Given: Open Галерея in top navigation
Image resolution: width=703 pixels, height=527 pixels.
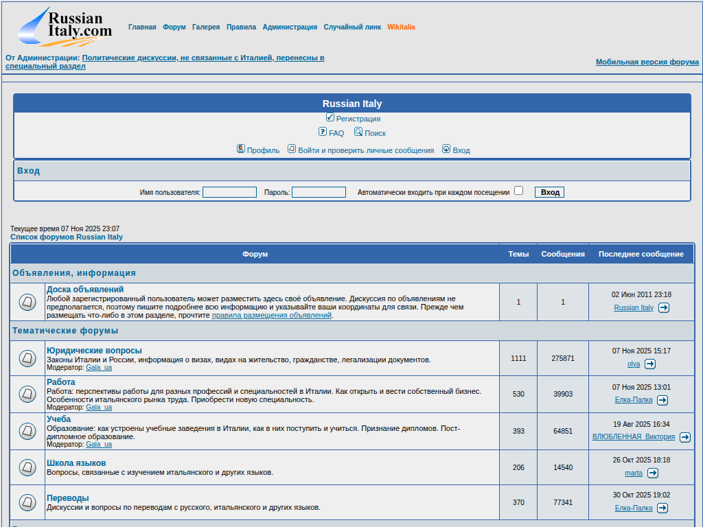Looking at the screenshot, I should click(x=206, y=27).
